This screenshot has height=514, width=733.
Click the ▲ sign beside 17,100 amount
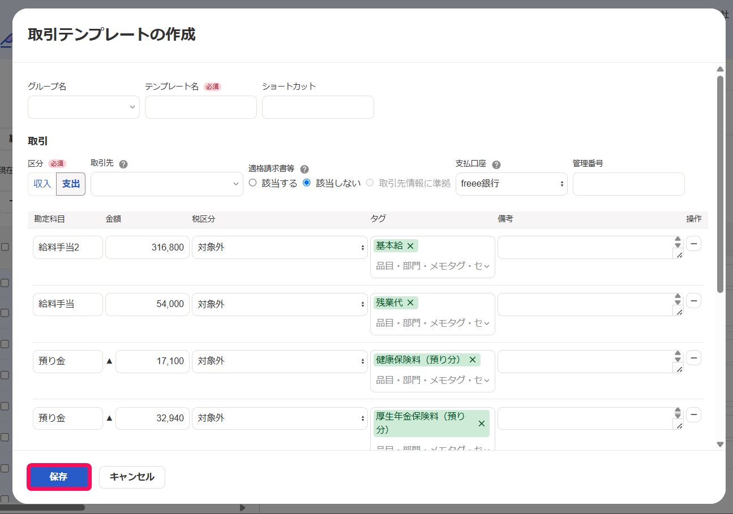coord(110,361)
